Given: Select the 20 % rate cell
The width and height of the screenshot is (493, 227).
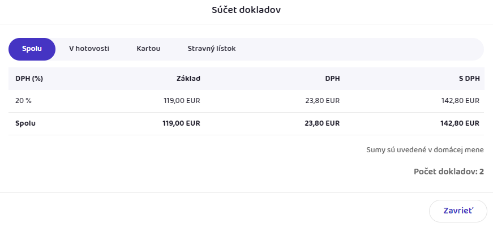Looking at the screenshot, I should coord(23,101).
